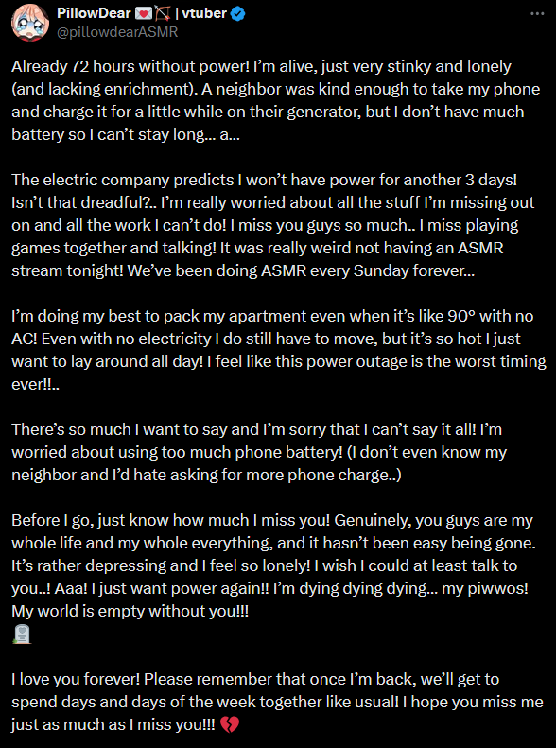Click the tombstone emoji below the text
This screenshot has height=748, width=556.
click(22, 634)
